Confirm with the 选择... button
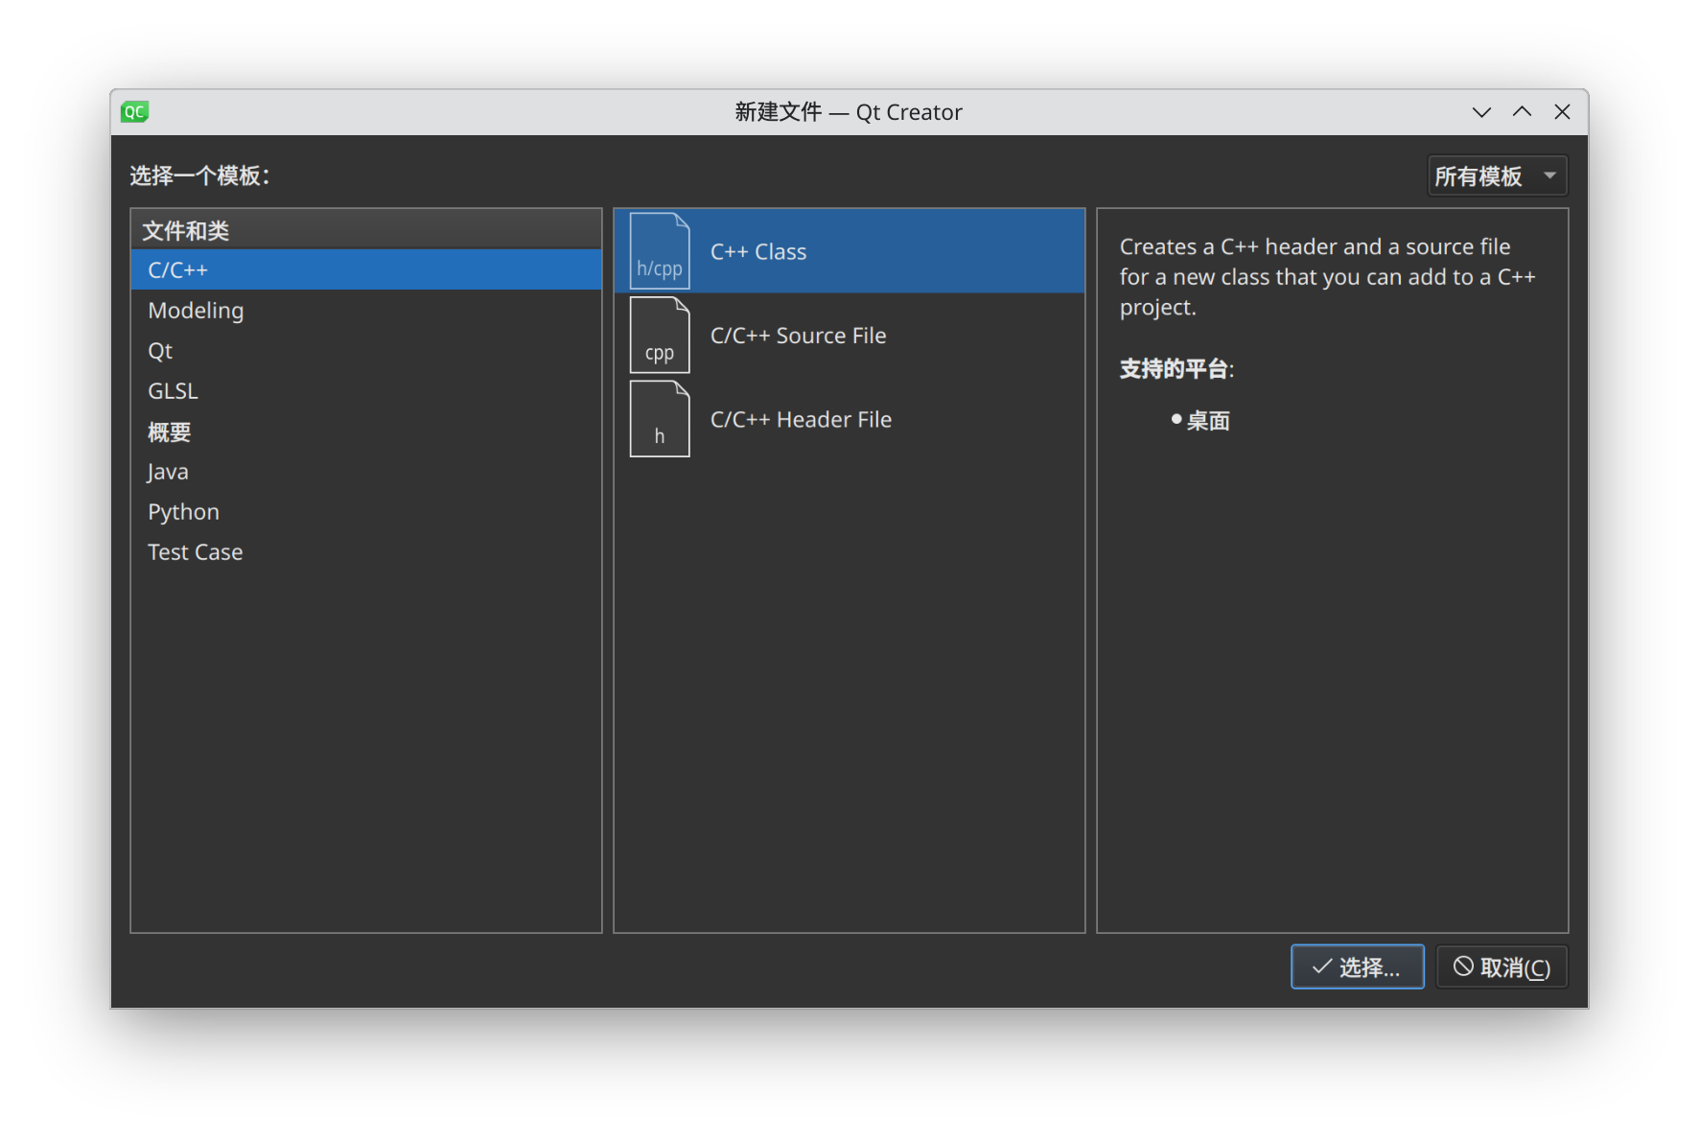The width and height of the screenshot is (1700, 1141). pyautogui.click(x=1357, y=966)
